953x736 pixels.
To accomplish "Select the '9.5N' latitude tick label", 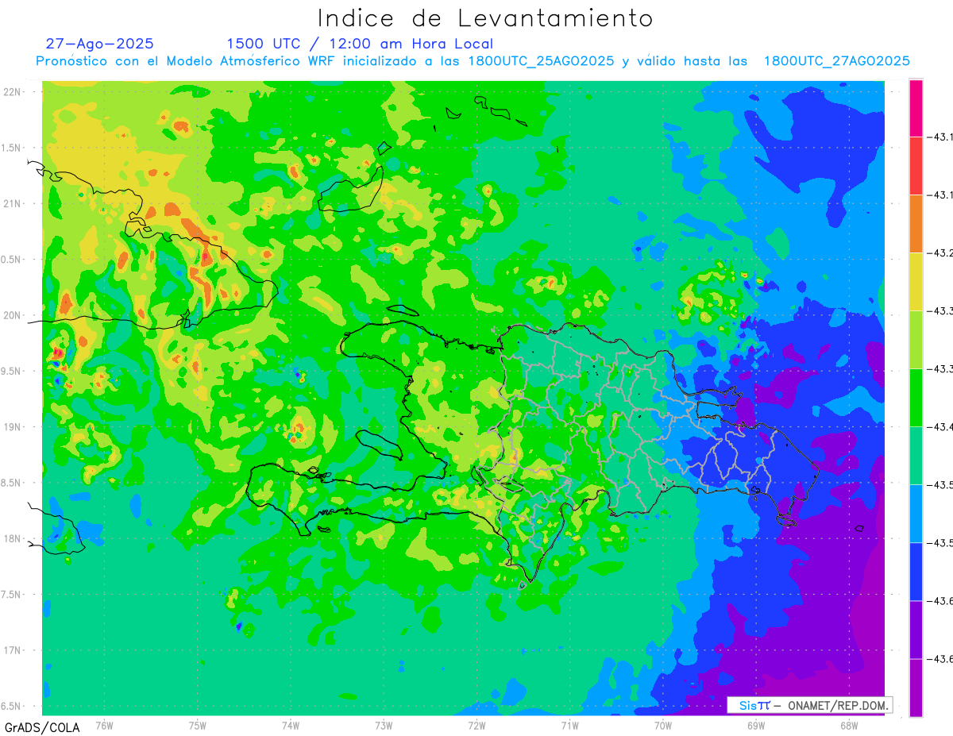I will (x=11, y=371).
